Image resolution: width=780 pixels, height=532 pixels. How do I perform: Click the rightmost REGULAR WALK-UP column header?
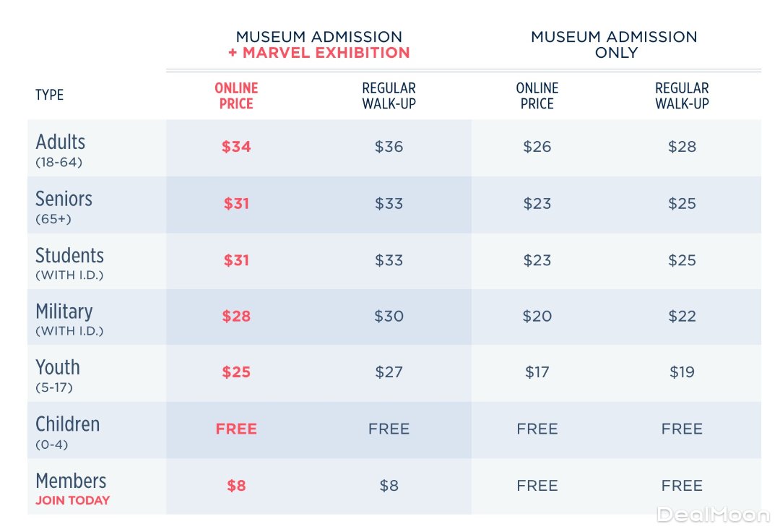click(x=682, y=95)
